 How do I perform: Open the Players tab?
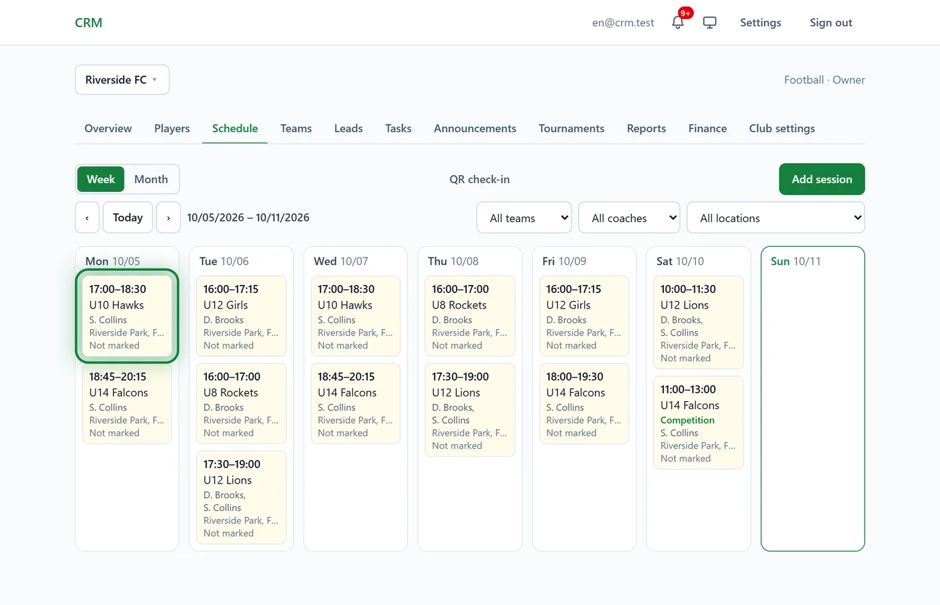pyautogui.click(x=172, y=128)
